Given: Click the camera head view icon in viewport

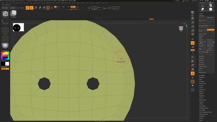Looking at the screenshot, I should coord(181,28).
